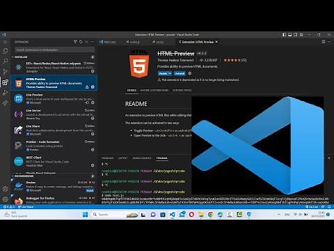
Task: Open the Manage gear in activity bar
Action: (5, 199)
